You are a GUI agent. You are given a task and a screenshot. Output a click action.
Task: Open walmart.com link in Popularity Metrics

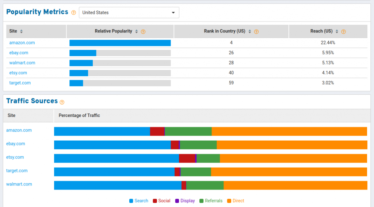(22, 63)
